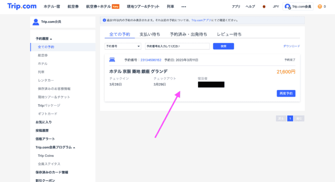Open お気に入り in sidebar
This screenshot has height=182, width=335.
[44, 122]
